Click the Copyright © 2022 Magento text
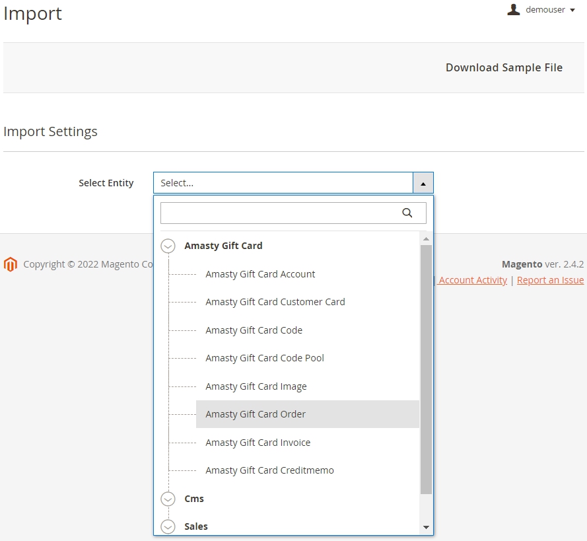Viewport: 587px width, 541px height. coord(88,264)
